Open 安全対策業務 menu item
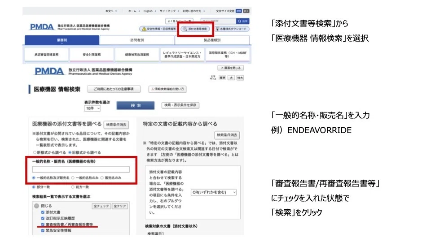 point(92,55)
